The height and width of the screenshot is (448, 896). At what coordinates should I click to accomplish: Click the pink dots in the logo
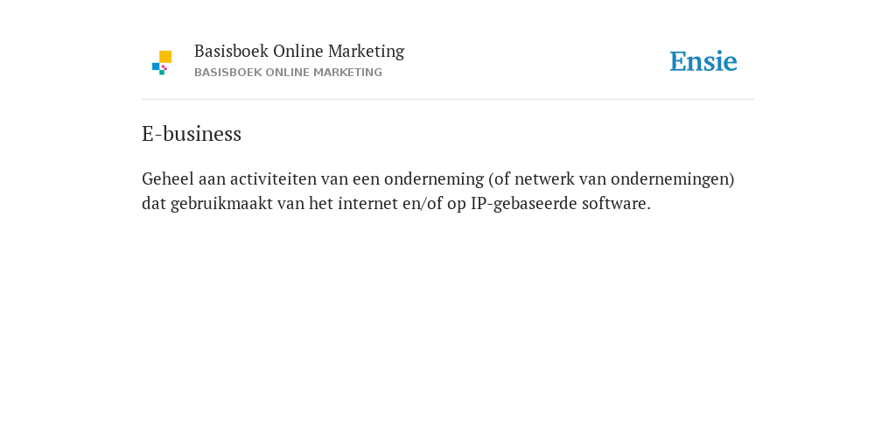coord(164,67)
